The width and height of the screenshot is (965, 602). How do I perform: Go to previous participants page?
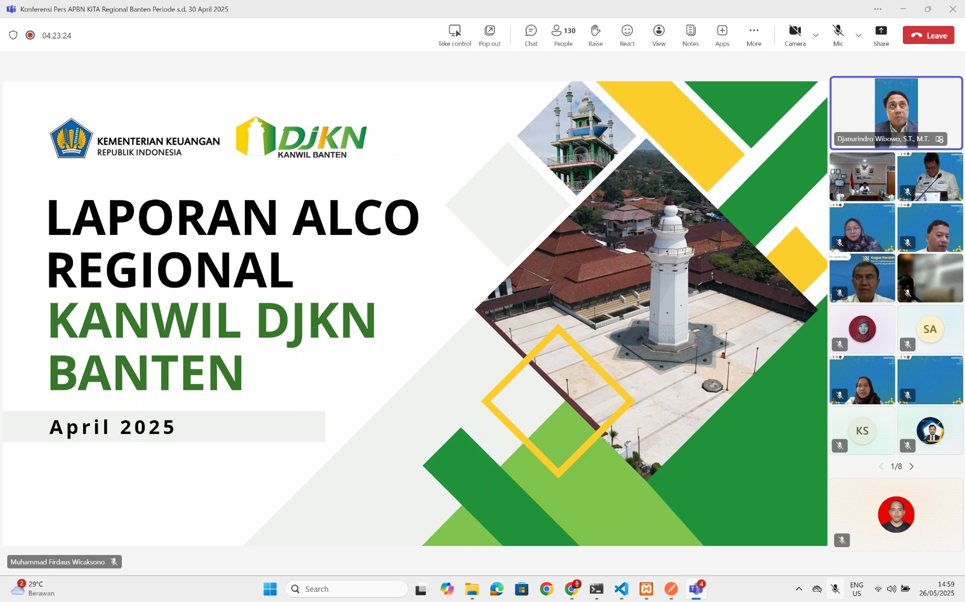881,466
